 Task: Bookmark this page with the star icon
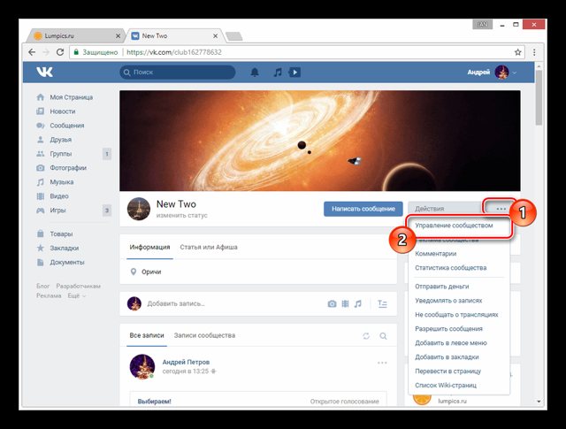pyautogui.click(x=517, y=52)
